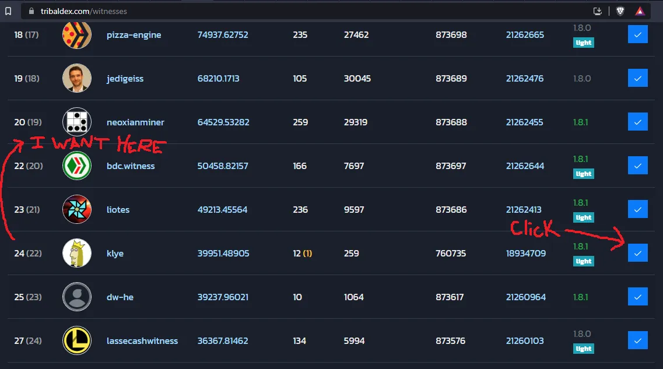663x369 pixels.
Task: Click approval weight 36367.81462
Action: 223,340
